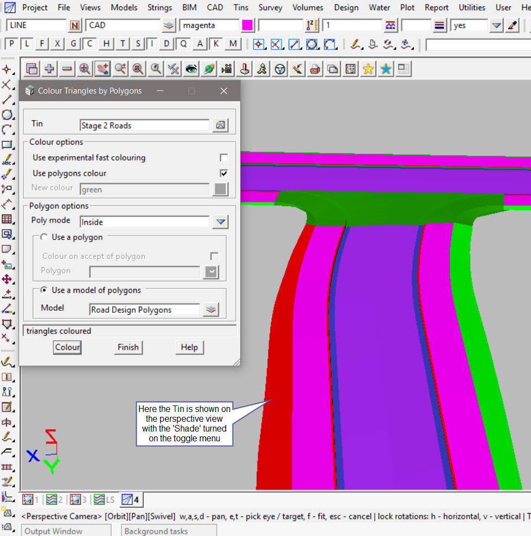
Task: Click the Tin name field Stage 2 Roads
Action: tap(144, 125)
